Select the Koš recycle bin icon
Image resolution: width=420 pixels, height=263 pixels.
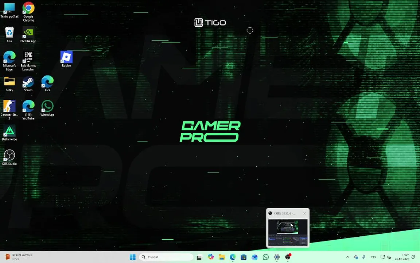(x=9, y=35)
